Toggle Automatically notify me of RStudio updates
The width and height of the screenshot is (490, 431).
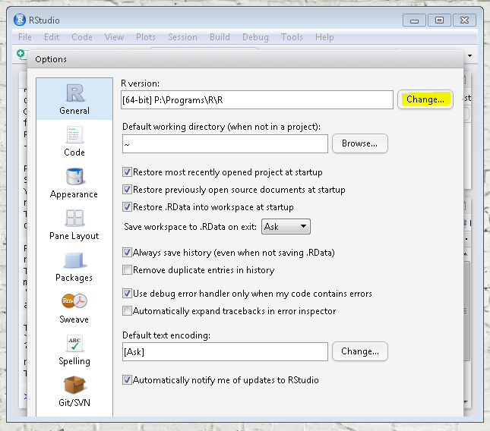(x=127, y=380)
